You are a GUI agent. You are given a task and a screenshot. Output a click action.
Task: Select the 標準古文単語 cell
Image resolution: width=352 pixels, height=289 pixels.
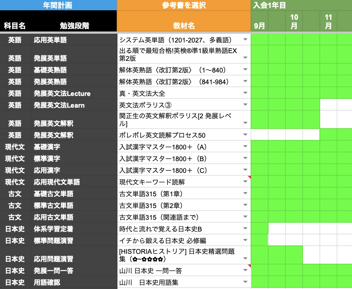coord(74,205)
